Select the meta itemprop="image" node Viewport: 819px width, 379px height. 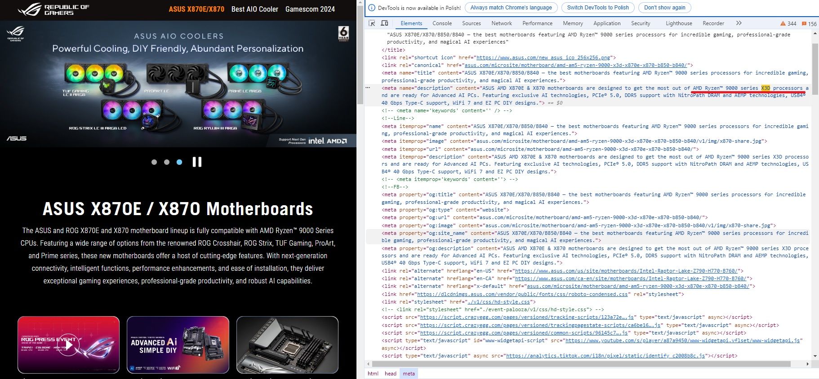pos(574,141)
